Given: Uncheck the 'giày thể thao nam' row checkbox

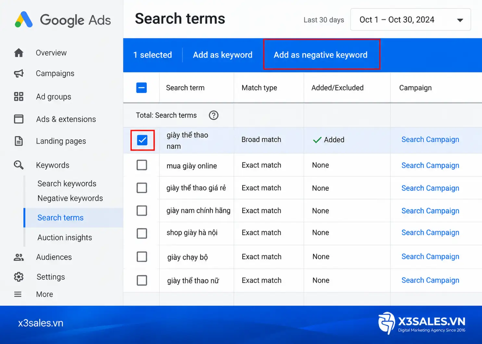Looking at the screenshot, I should point(142,140).
